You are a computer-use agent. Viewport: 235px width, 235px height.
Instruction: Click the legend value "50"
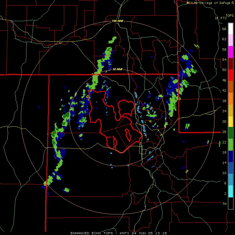tap(224, 70)
